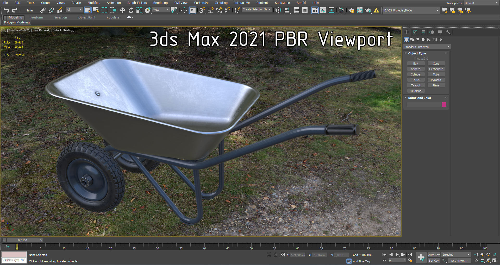The image size is (500, 265).
Task: Toggle Window/Crossing selection mode
Action: tap(113, 10)
